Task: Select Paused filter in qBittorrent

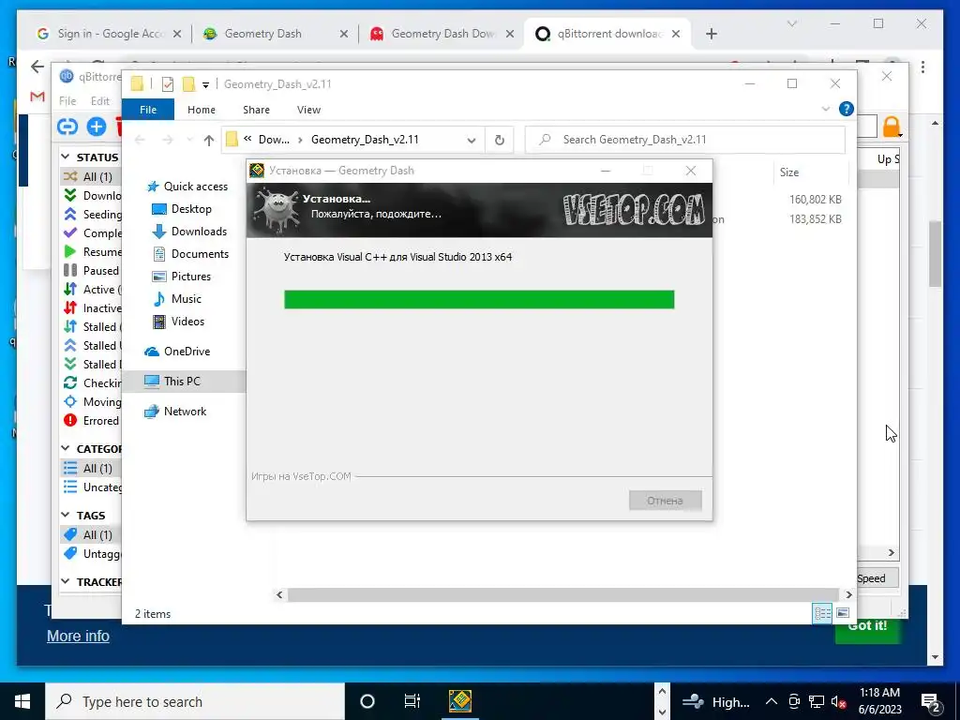Action: pyautogui.click(x=92, y=271)
